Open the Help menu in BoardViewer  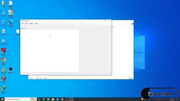click(36, 23)
